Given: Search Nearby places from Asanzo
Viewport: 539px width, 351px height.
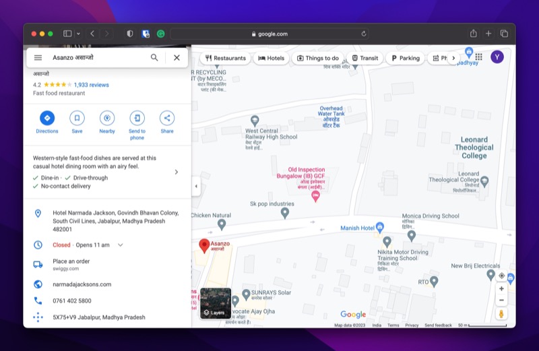Looking at the screenshot, I should 107,122.
